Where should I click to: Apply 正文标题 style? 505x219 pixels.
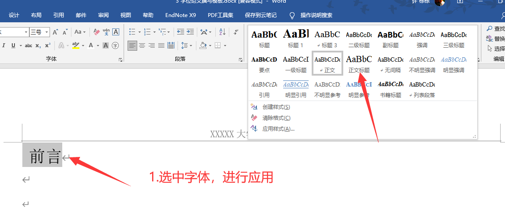click(359, 63)
